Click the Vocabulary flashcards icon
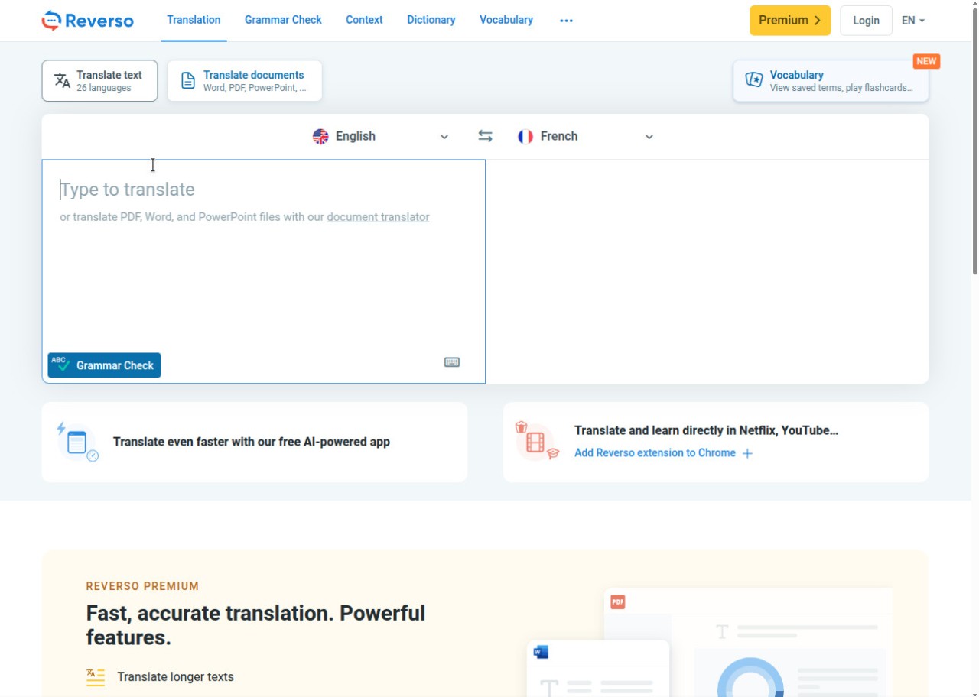The height and width of the screenshot is (697, 979). pos(754,80)
